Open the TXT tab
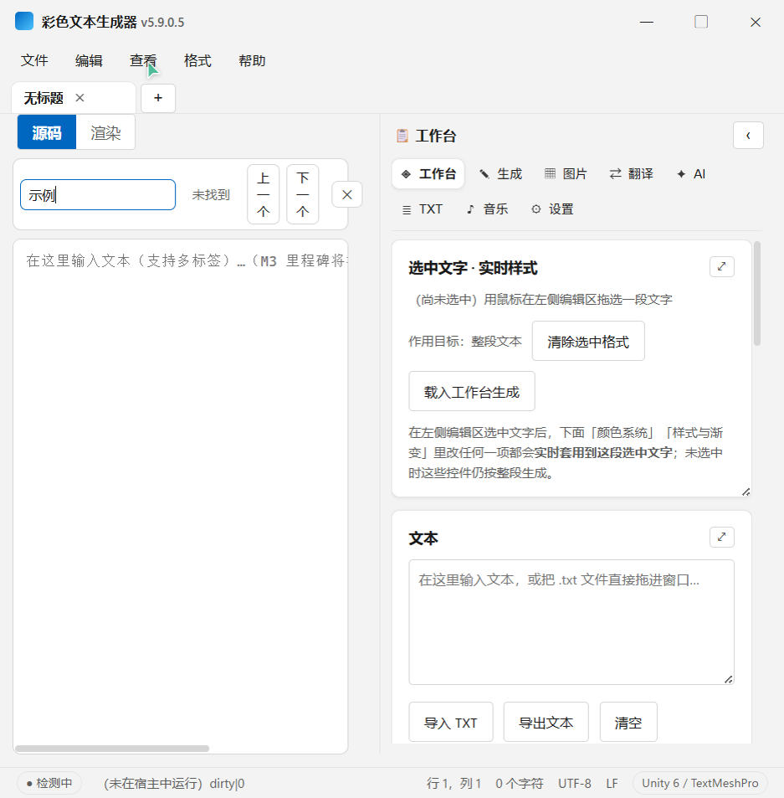The width and height of the screenshot is (784, 798). tap(423, 209)
